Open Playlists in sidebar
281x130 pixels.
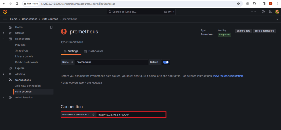(20, 45)
